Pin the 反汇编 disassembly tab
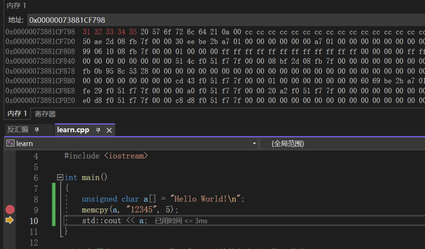Image resolution: width=425 pixels, height=249 pixels. tap(37, 130)
